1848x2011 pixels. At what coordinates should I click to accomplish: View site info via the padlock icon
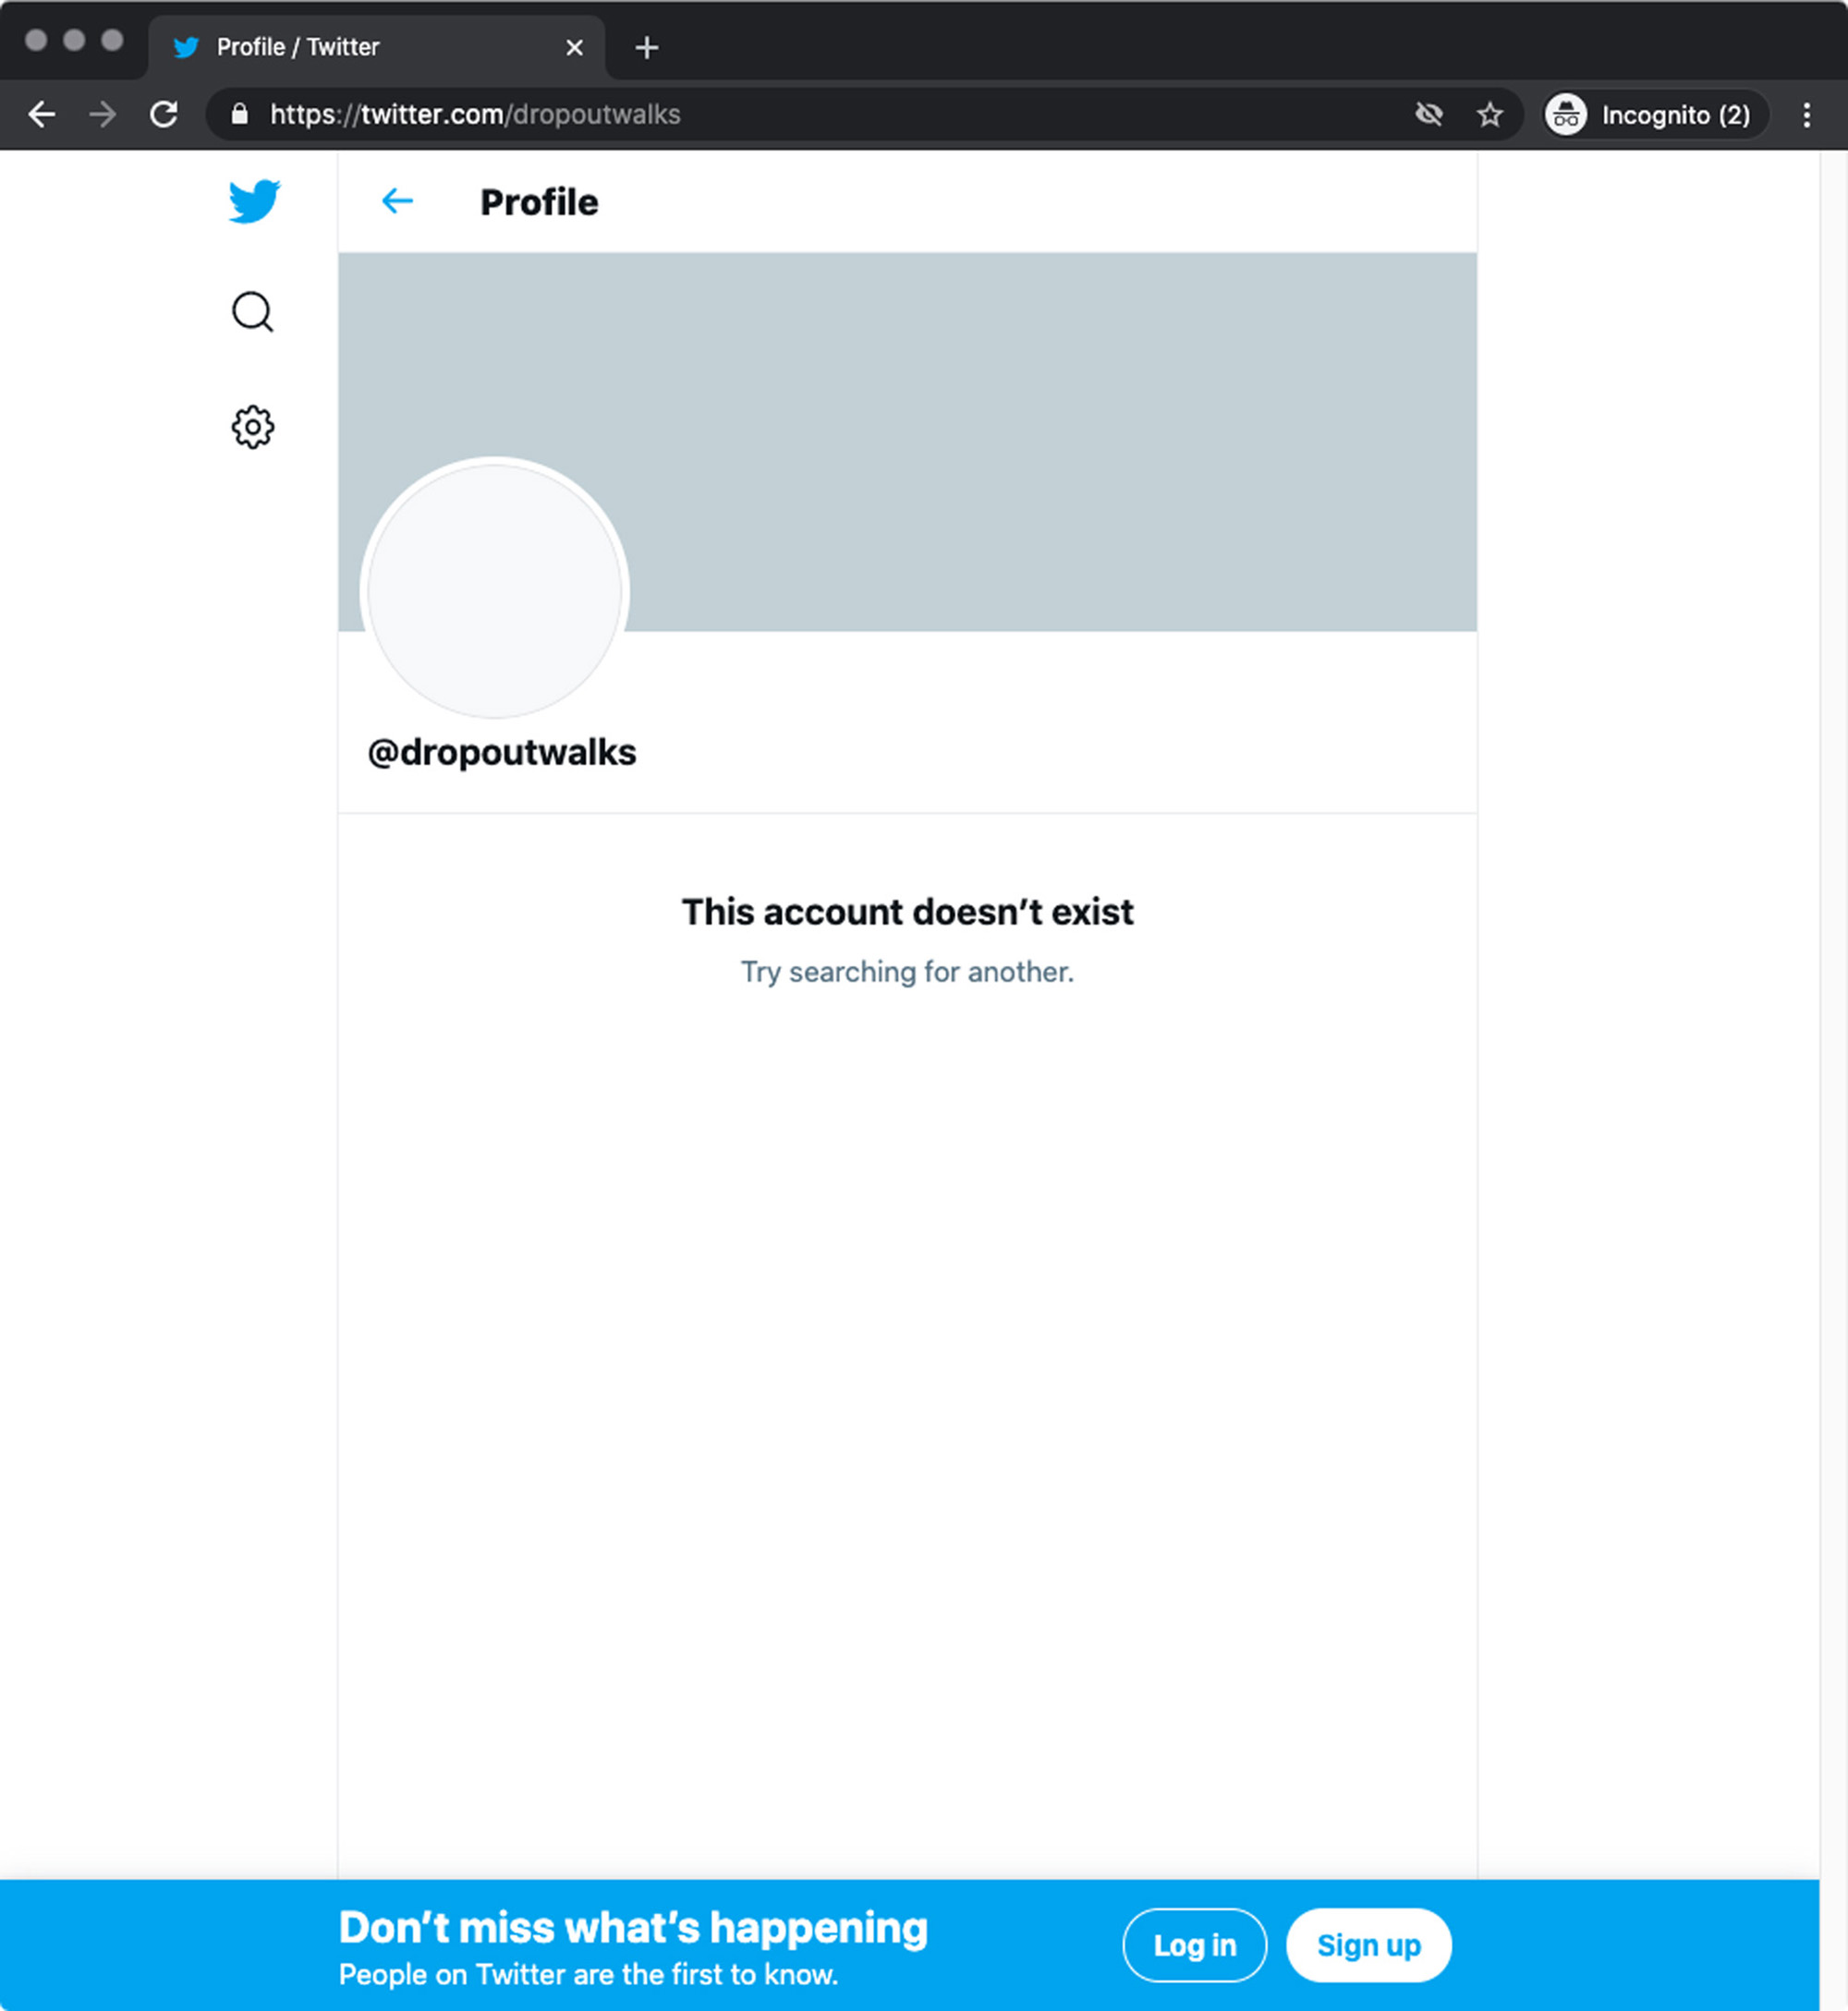pyautogui.click(x=239, y=115)
